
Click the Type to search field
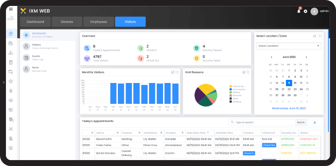262,122
